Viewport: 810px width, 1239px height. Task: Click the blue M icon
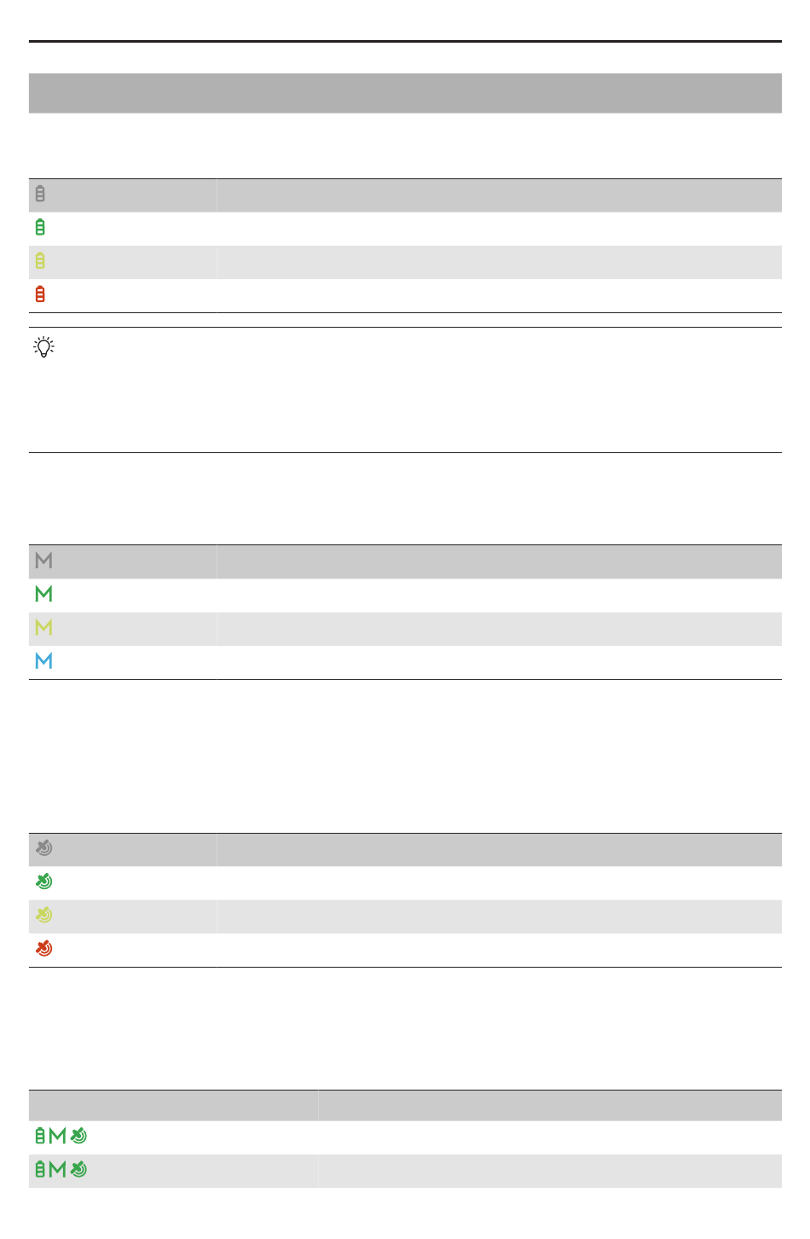point(43,661)
